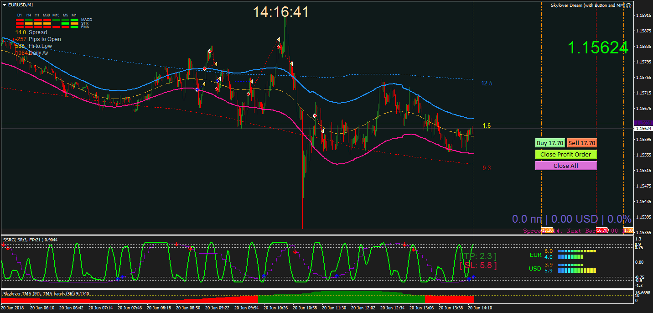Click the Buy 17.70 button
The image size is (653, 313).
(x=550, y=143)
